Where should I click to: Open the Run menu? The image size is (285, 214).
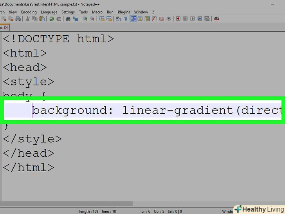(110, 12)
